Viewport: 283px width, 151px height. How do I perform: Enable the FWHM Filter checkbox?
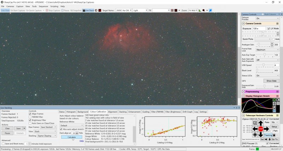(30, 117)
